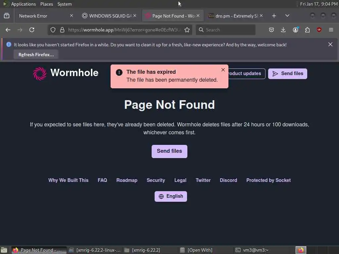Viewport: 339px width, 254px height.
Task: Open the Firefox hamburger application menu
Action: 331,30
